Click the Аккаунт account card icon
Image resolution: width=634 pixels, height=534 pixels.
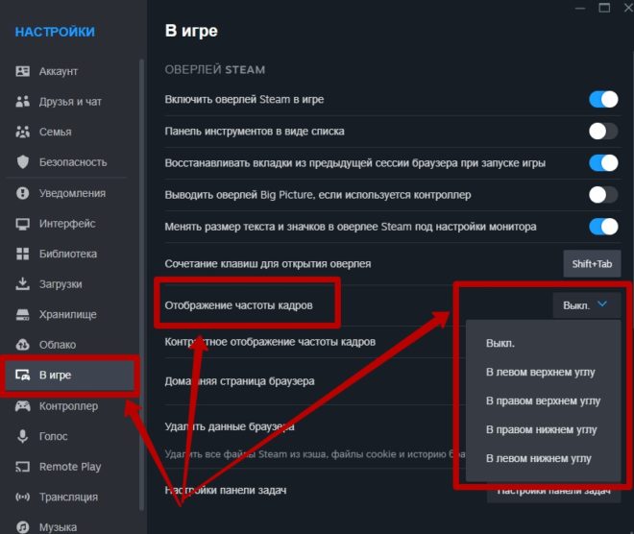23,71
